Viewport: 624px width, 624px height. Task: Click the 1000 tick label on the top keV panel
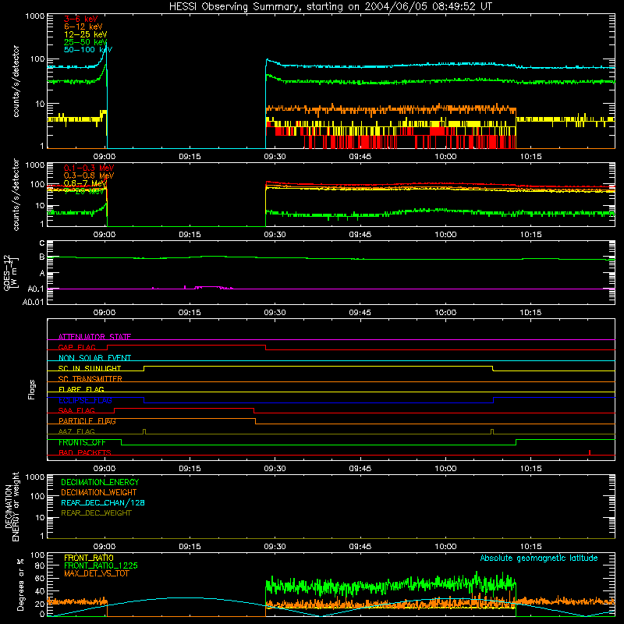(35, 16)
